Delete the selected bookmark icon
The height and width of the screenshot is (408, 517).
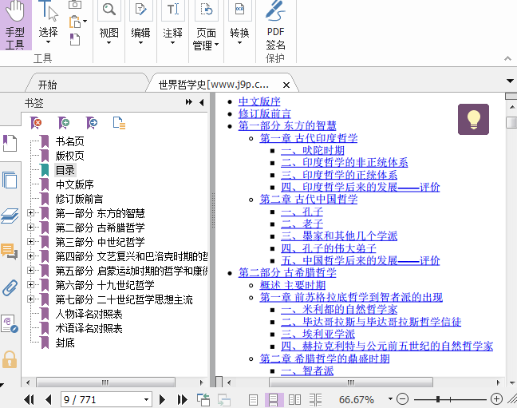coord(36,123)
